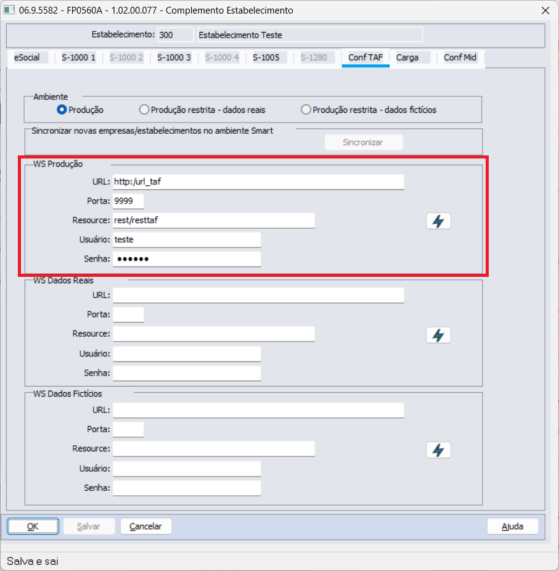Test the WS Produção connection lightning icon

(438, 221)
